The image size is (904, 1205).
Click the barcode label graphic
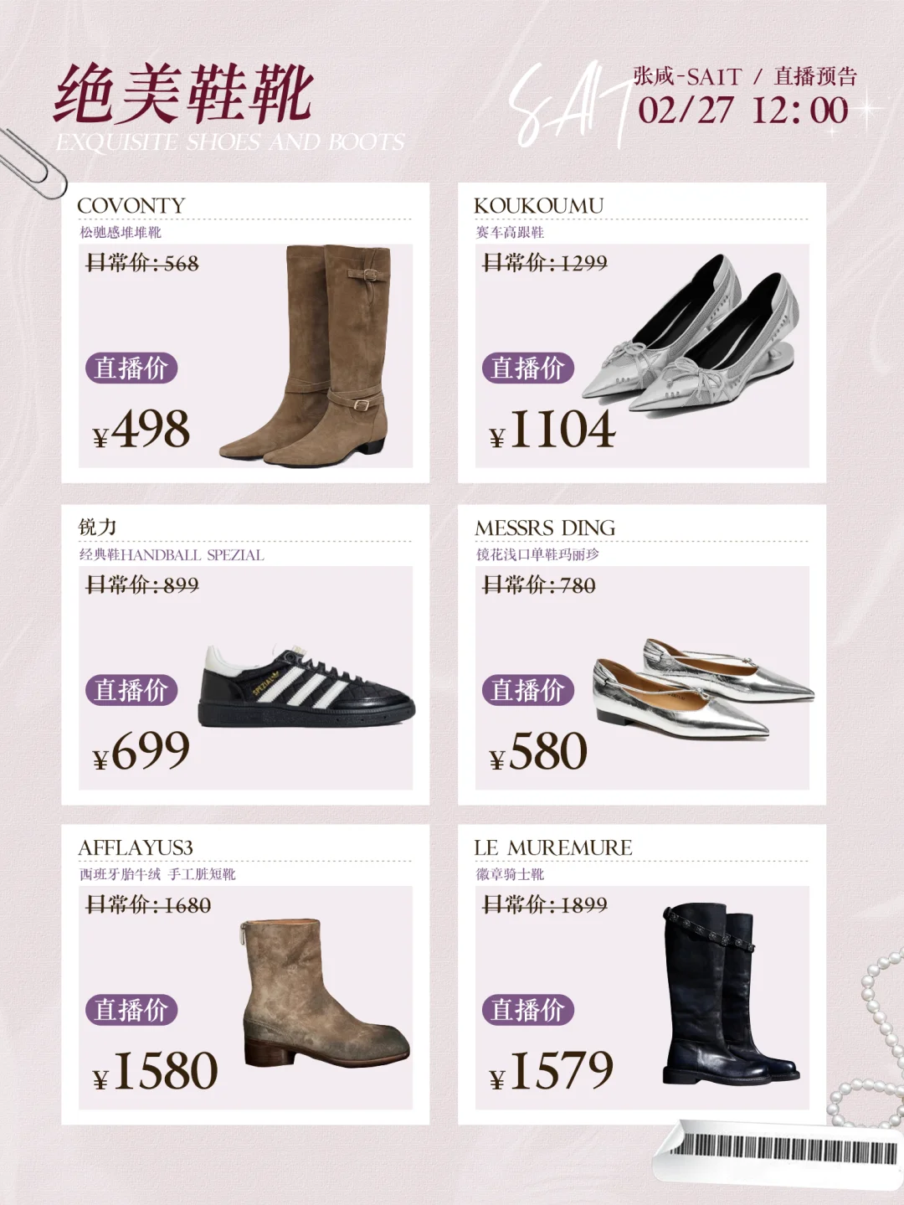pyautogui.click(x=778, y=1152)
